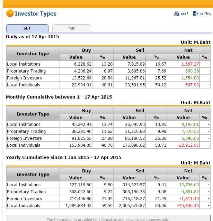Click the Yearly Cumulative section heading
The height and width of the screenshot is (221, 213).
click(63, 158)
